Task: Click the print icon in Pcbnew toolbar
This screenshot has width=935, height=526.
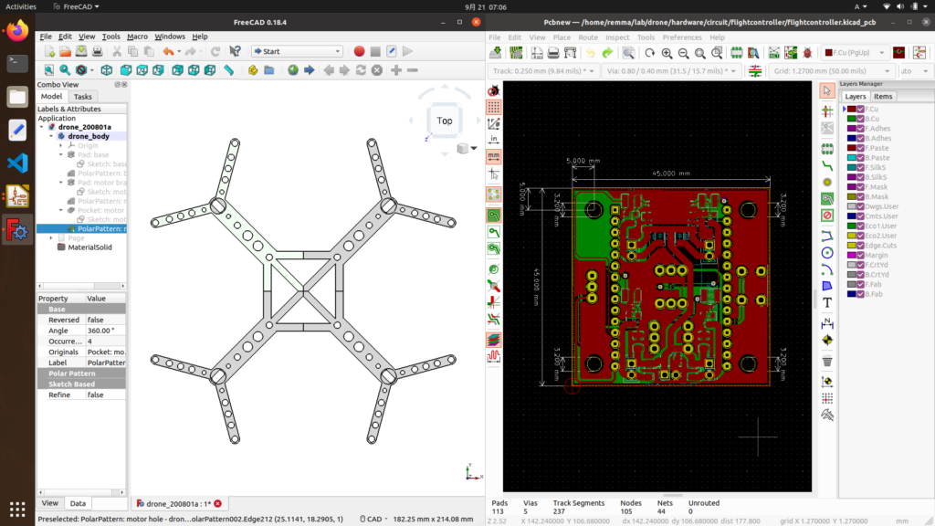Action: (553, 53)
